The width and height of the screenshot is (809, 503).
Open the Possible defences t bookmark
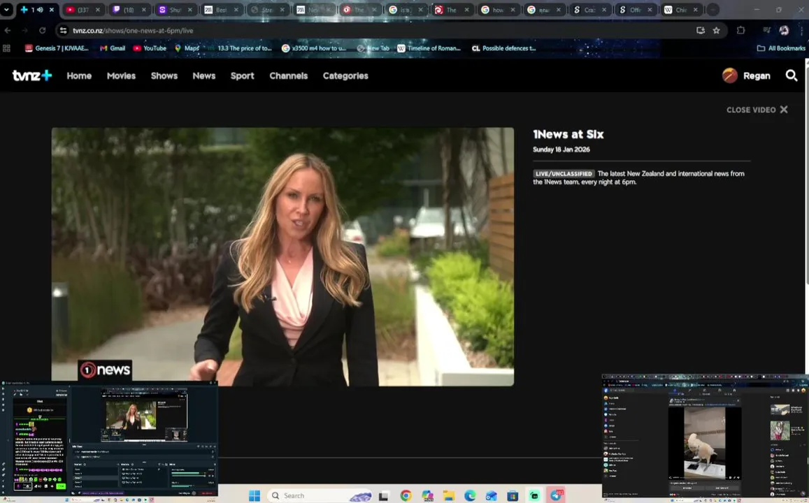coord(504,48)
